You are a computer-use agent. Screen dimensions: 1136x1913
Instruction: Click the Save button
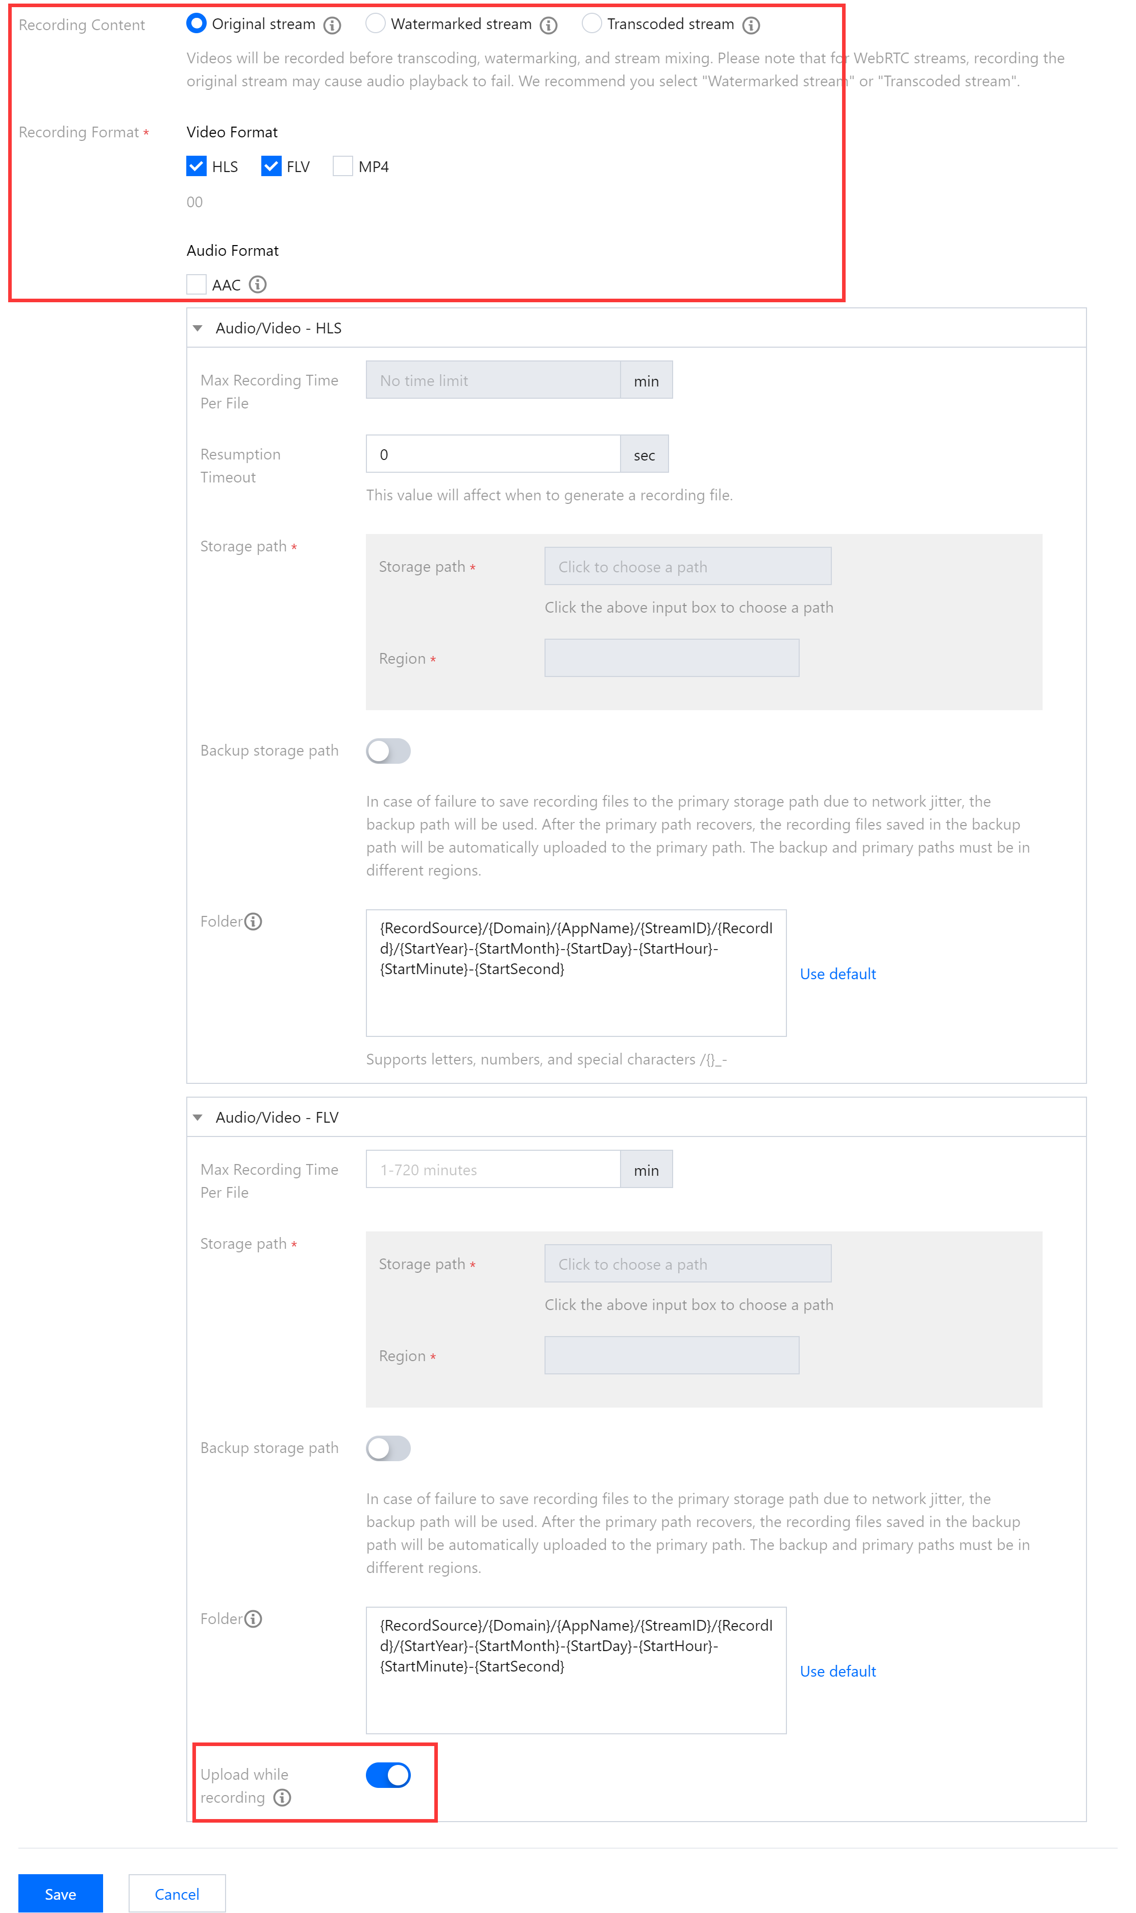(x=60, y=1893)
